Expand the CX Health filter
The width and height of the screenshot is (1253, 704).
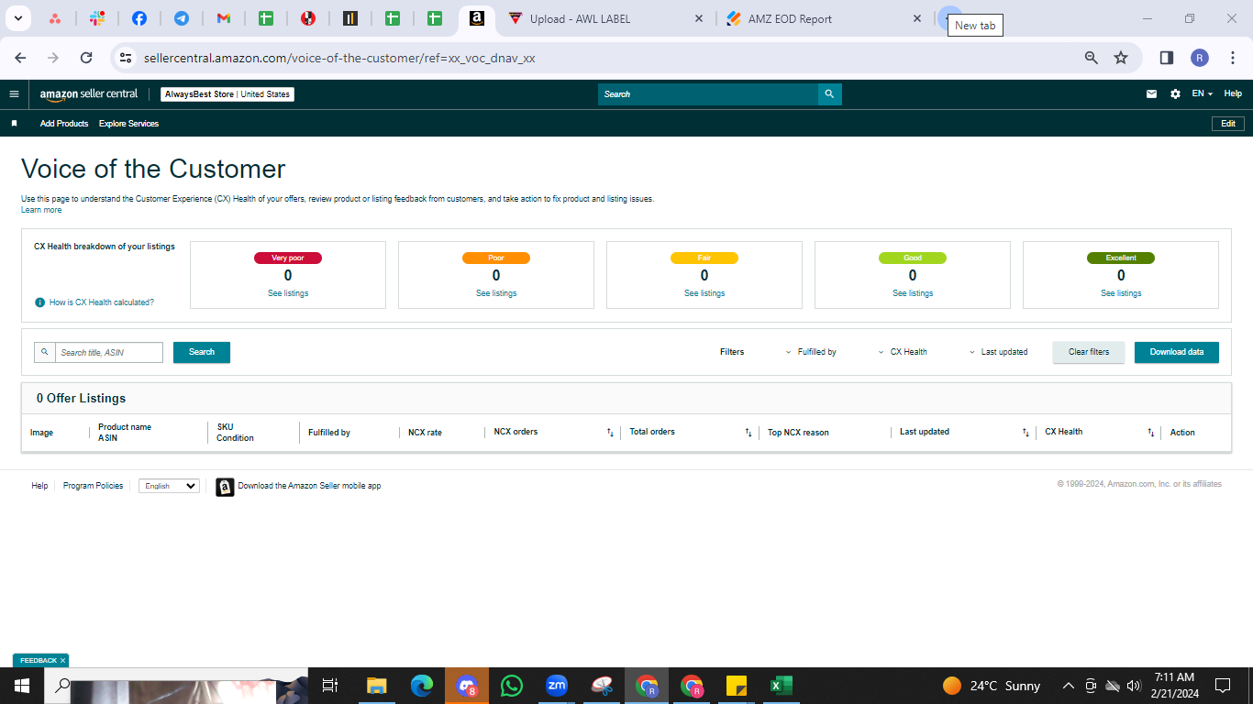point(903,352)
